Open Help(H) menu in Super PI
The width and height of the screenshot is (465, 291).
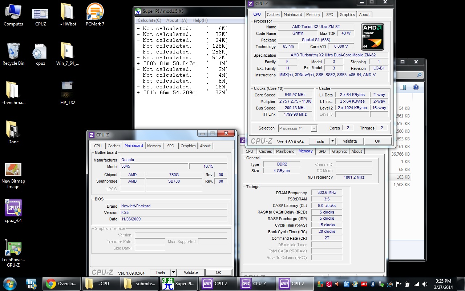coord(200,20)
